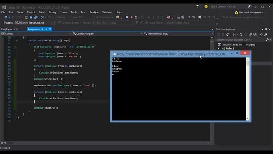Click Solution Explorer Properties wrench icon
The height and width of the screenshot is (154, 273).
[x=266, y=35]
